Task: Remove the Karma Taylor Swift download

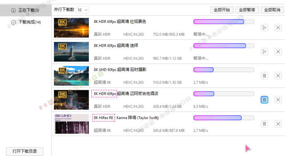Action: click(x=278, y=124)
